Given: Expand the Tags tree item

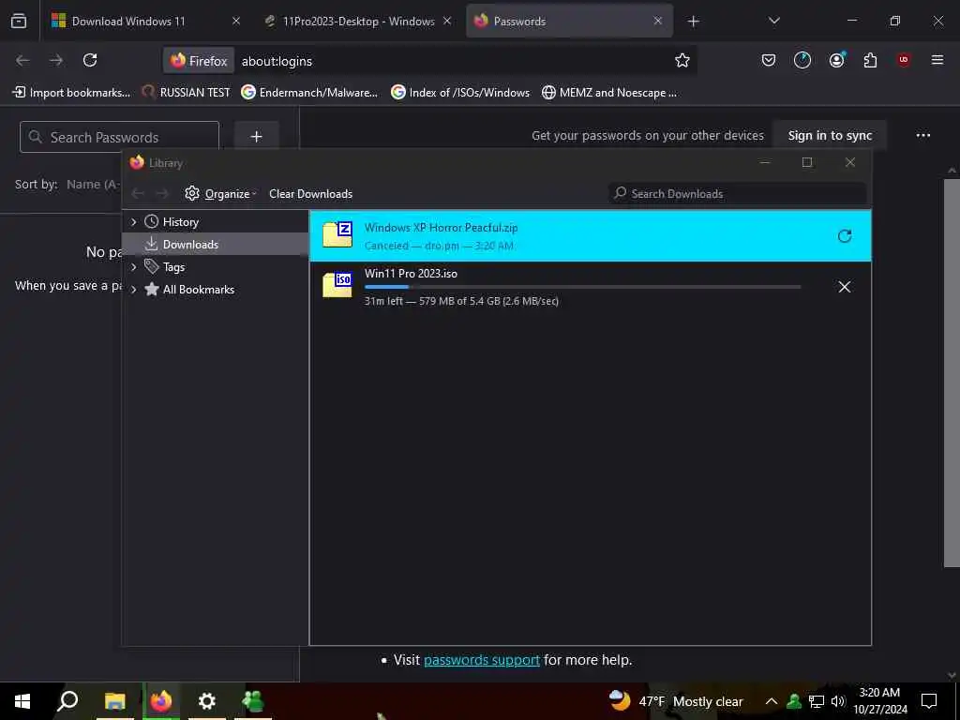Looking at the screenshot, I should [133, 267].
